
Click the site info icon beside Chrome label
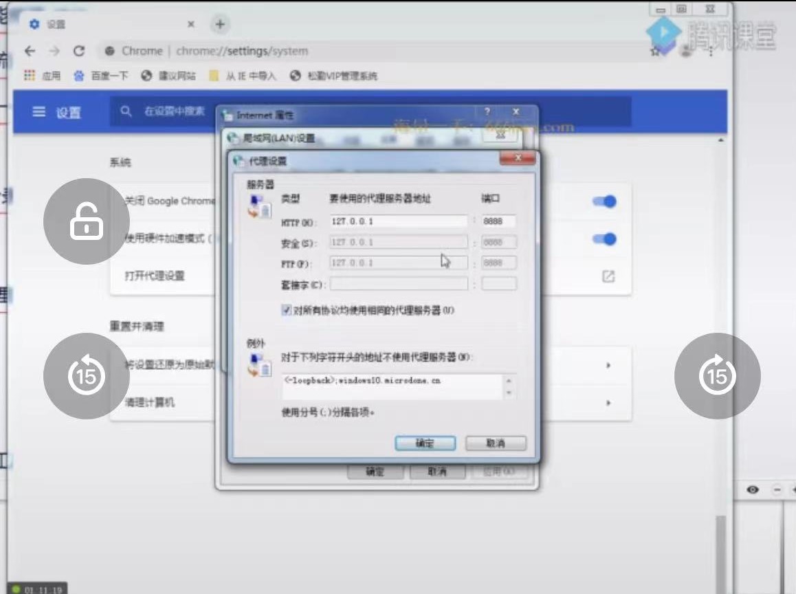pos(110,52)
